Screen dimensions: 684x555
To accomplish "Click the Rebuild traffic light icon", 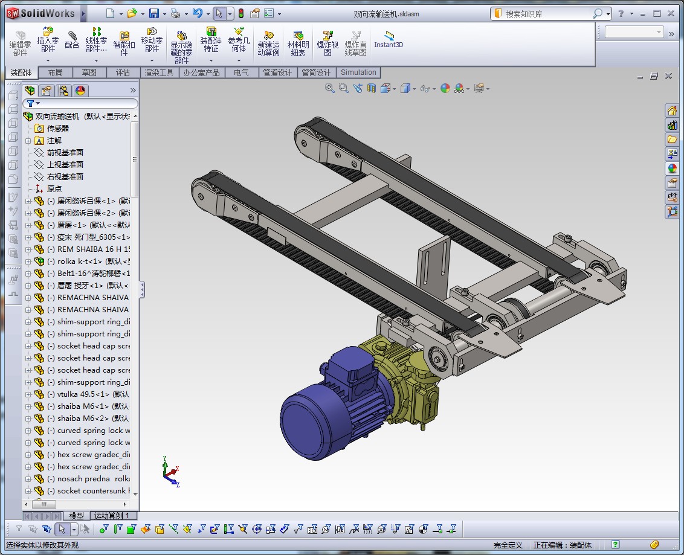I will click(x=241, y=13).
